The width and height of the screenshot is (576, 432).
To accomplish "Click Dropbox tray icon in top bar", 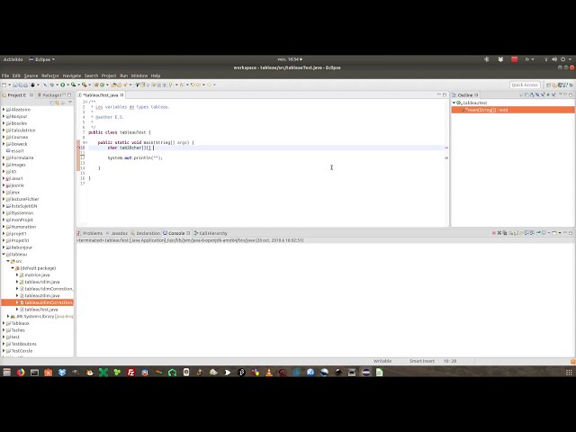I will [500, 59].
